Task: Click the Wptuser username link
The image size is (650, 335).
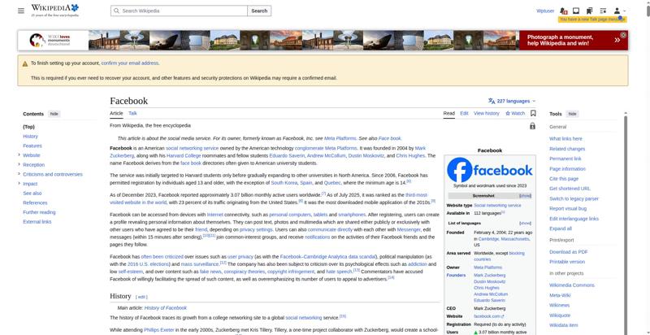Action: [x=545, y=11]
